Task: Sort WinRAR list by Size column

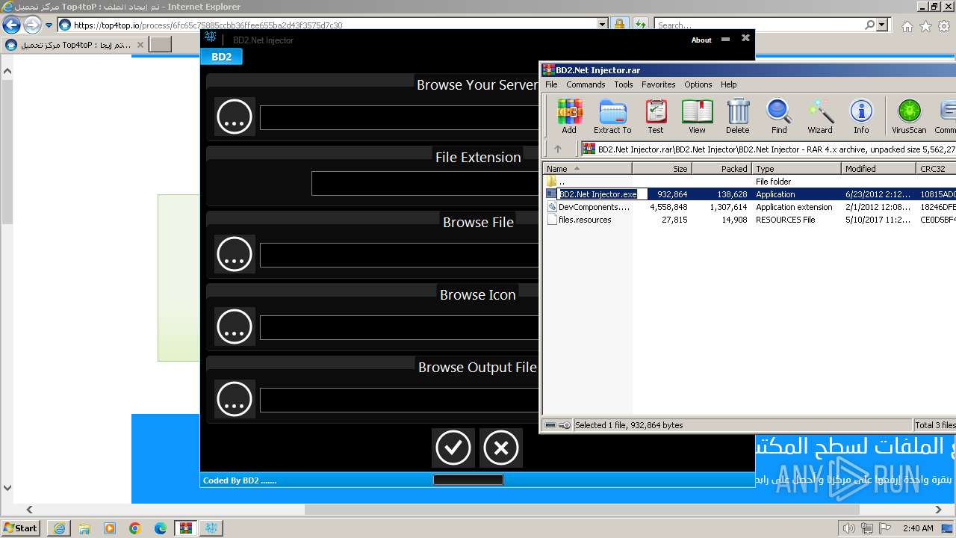Action: click(662, 169)
